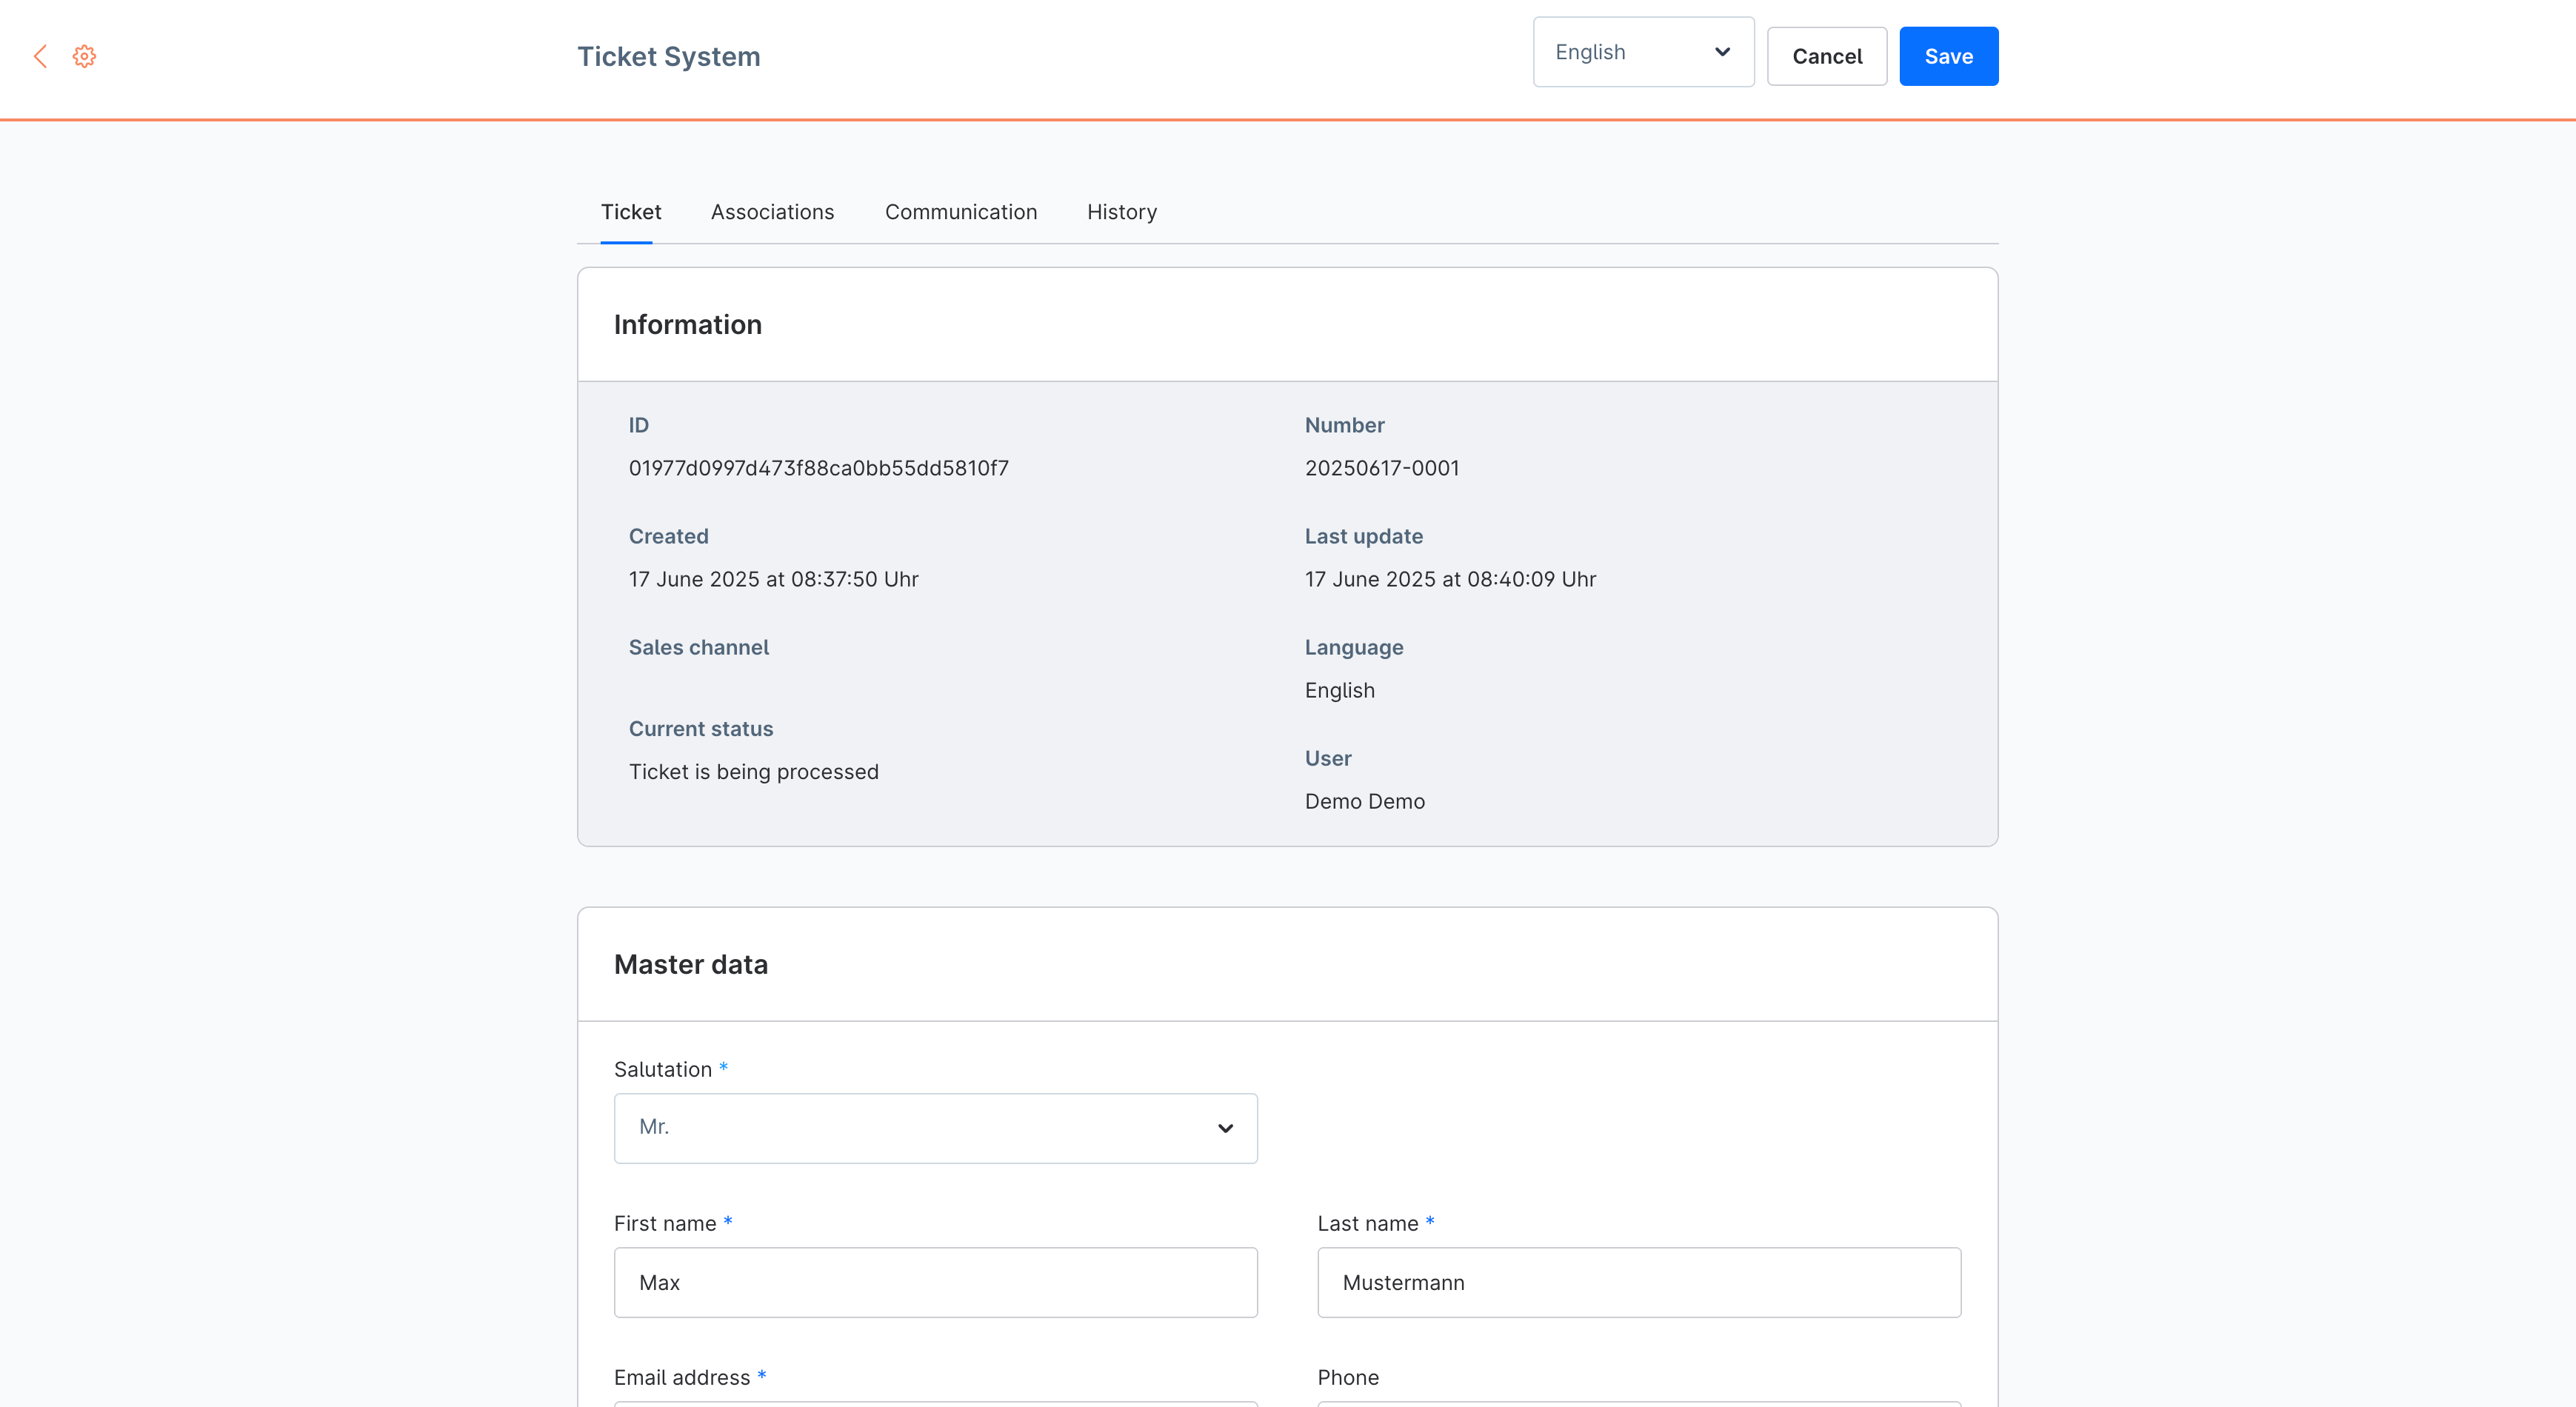Viewport: 2576px width, 1407px height.
Task: Click the Ticket System page title
Action: [x=668, y=56]
